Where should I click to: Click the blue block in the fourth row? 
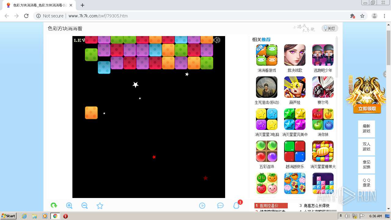(x=104, y=68)
